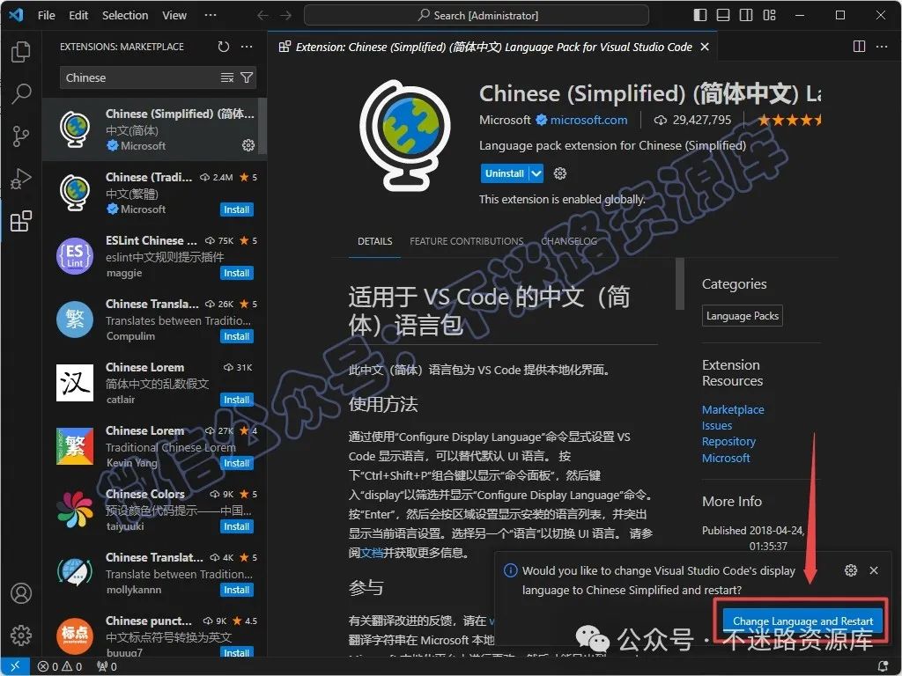Viewport: 902px width, 676px height.
Task: Toggle the bottom panel layout icon
Action: (723, 16)
